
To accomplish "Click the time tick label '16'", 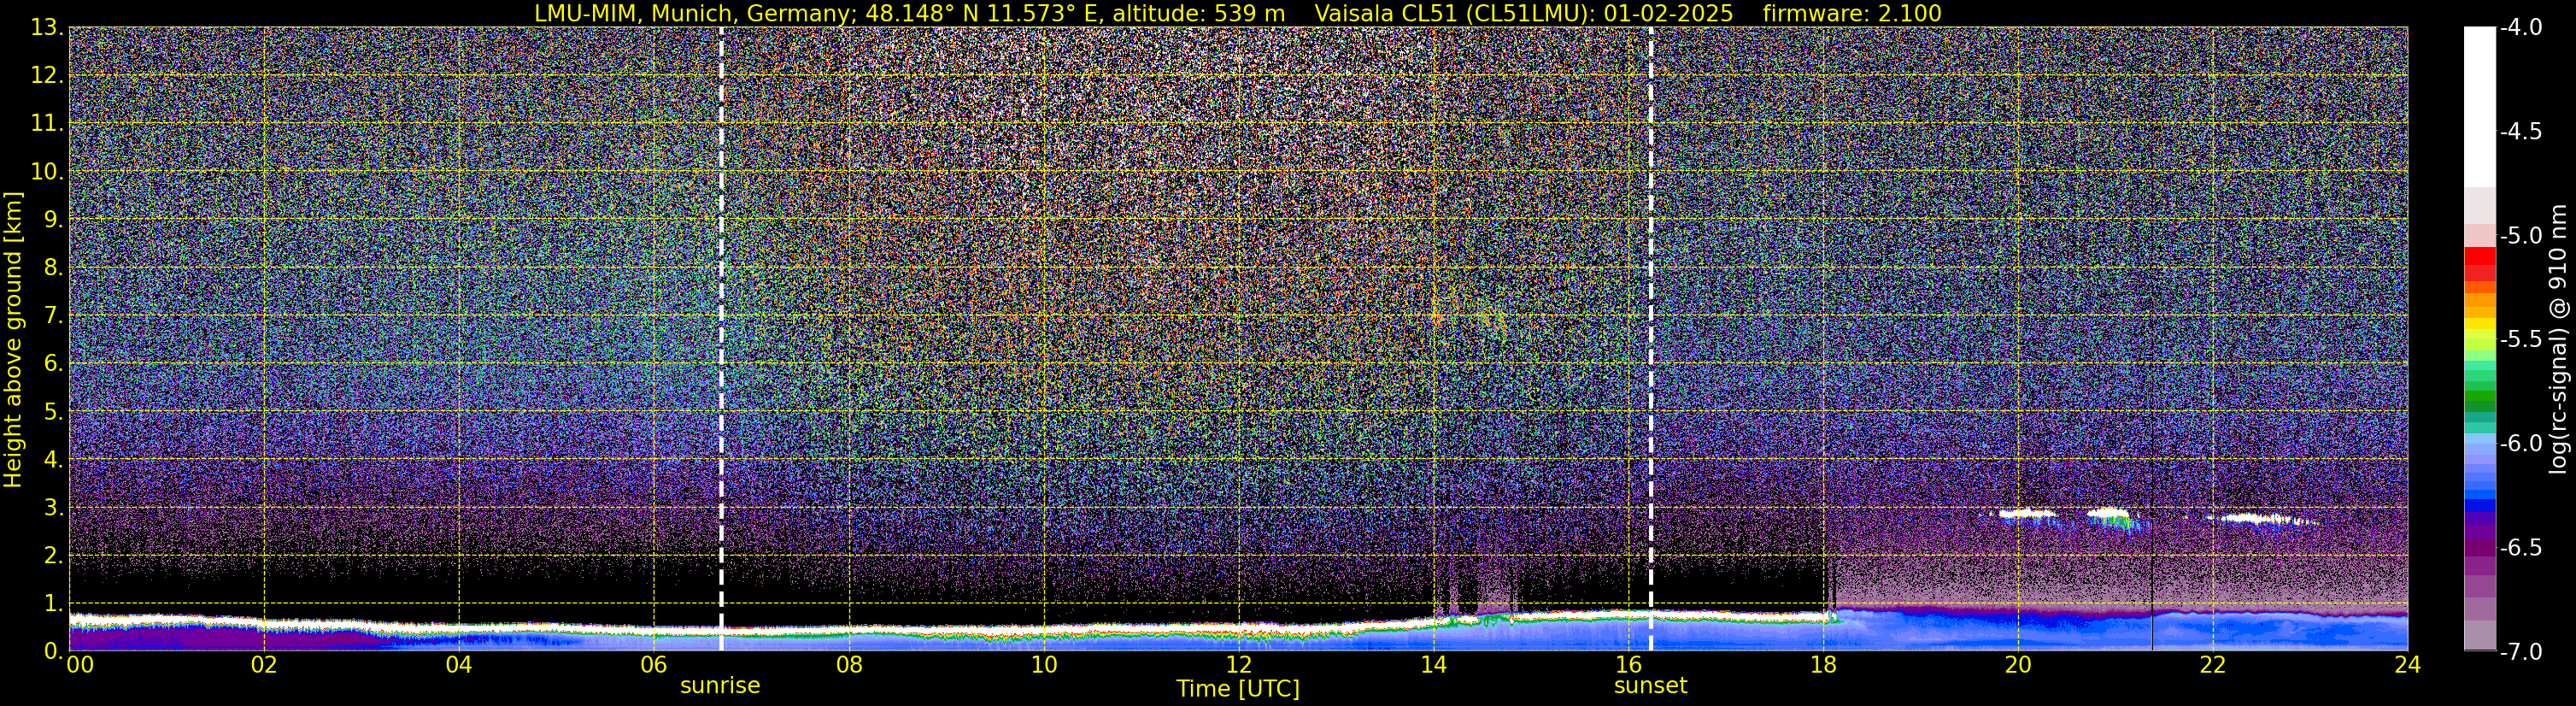I will pyautogui.click(x=1628, y=665).
